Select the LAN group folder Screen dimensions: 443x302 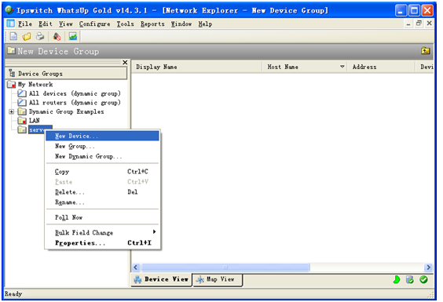tap(35, 121)
